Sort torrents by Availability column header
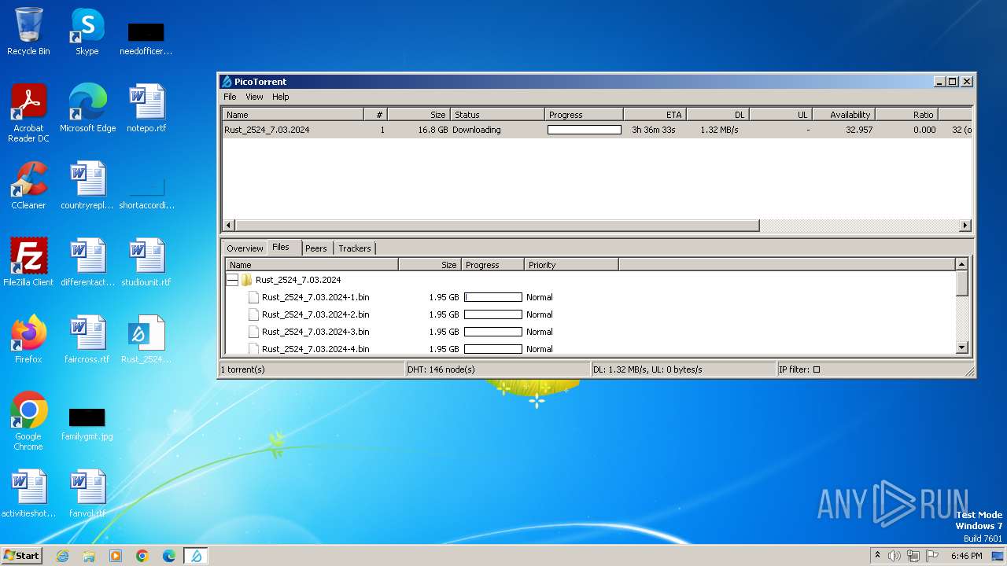Image resolution: width=1007 pixels, height=566 pixels. click(x=843, y=115)
